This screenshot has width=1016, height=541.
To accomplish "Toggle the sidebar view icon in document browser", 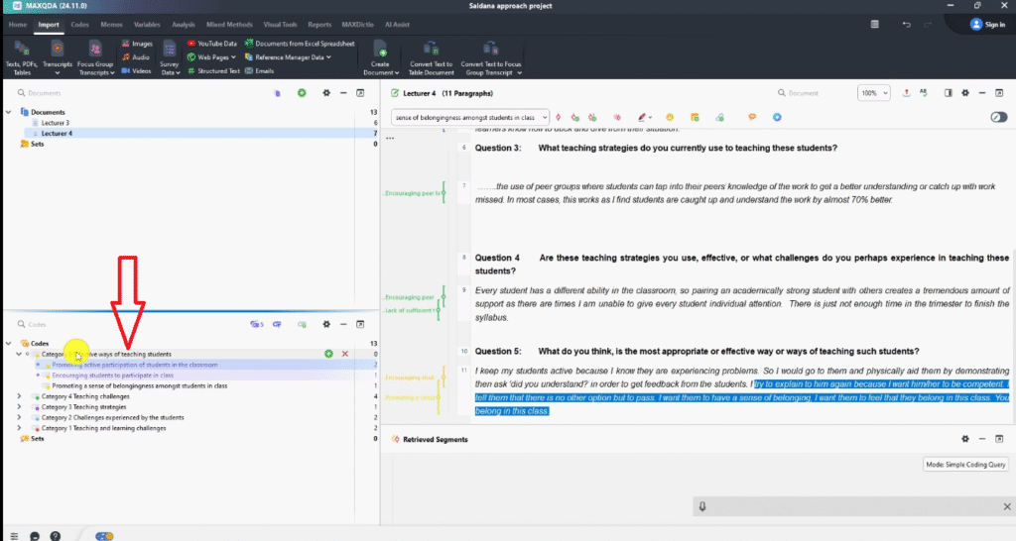I will tap(948, 92).
